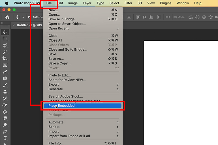Click the 3D slide mode icon

click(x=211, y=17)
